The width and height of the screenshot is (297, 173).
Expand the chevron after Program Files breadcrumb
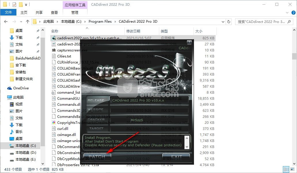coord(115,22)
